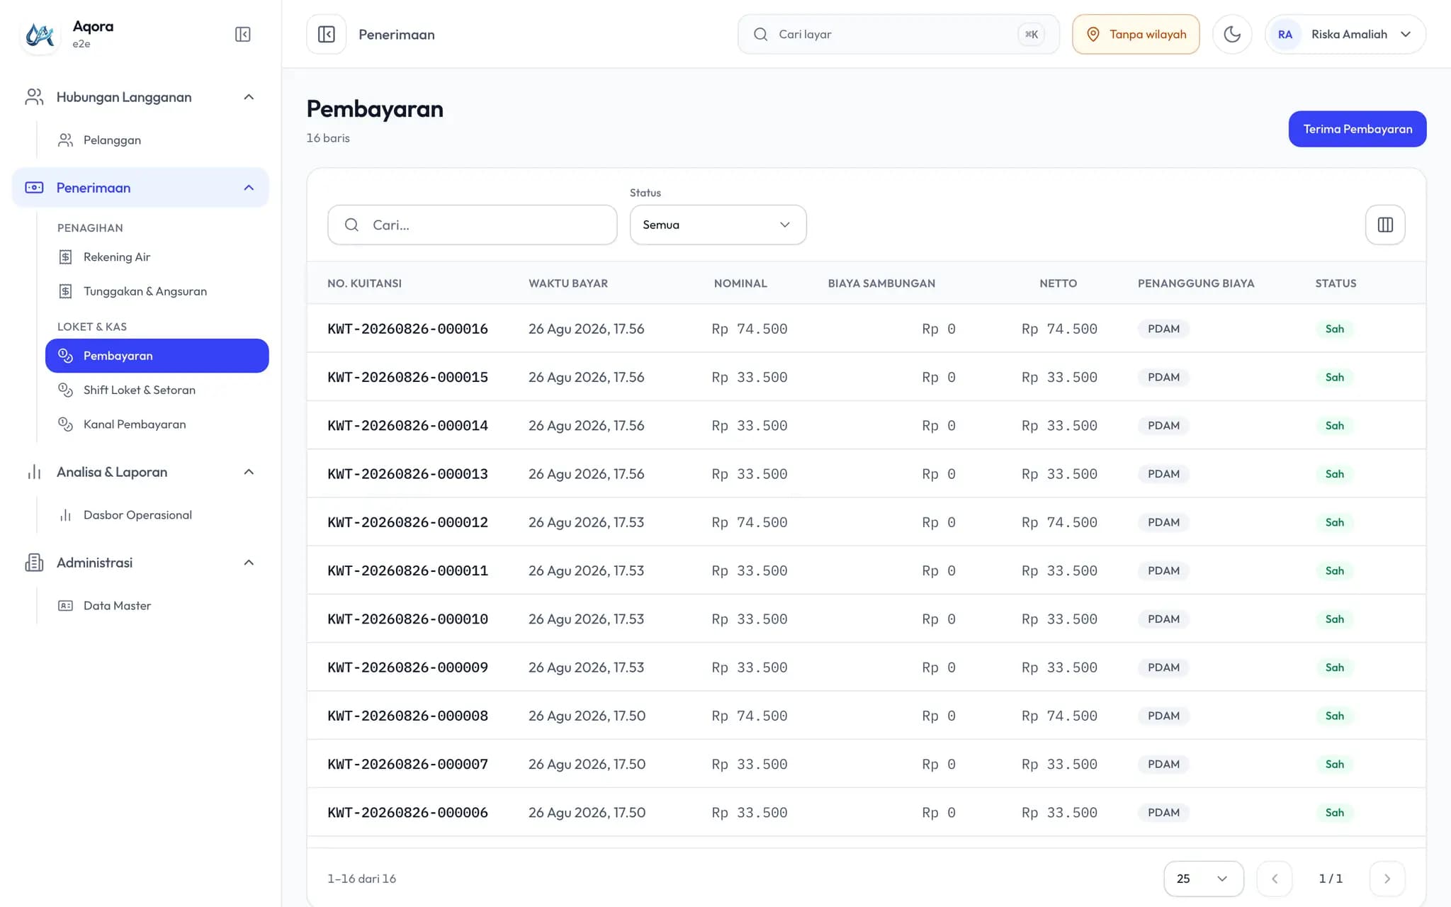This screenshot has width=1451, height=907.
Task: Collapse sidebar using the icon beside Aqora logo
Action: coord(242,34)
